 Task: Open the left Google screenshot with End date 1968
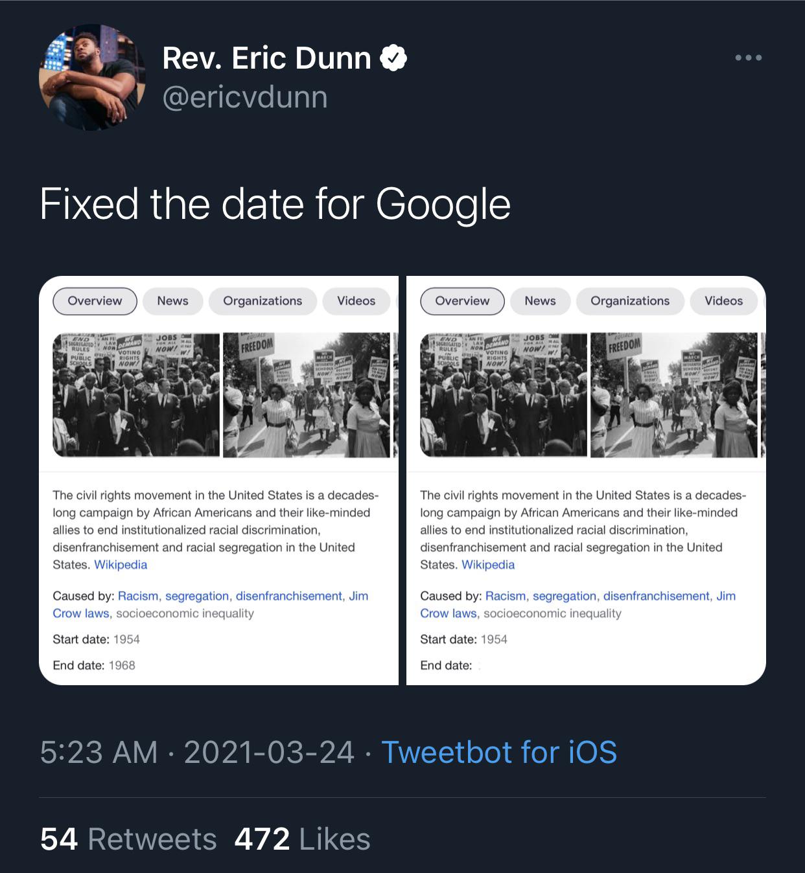pos(218,481)
